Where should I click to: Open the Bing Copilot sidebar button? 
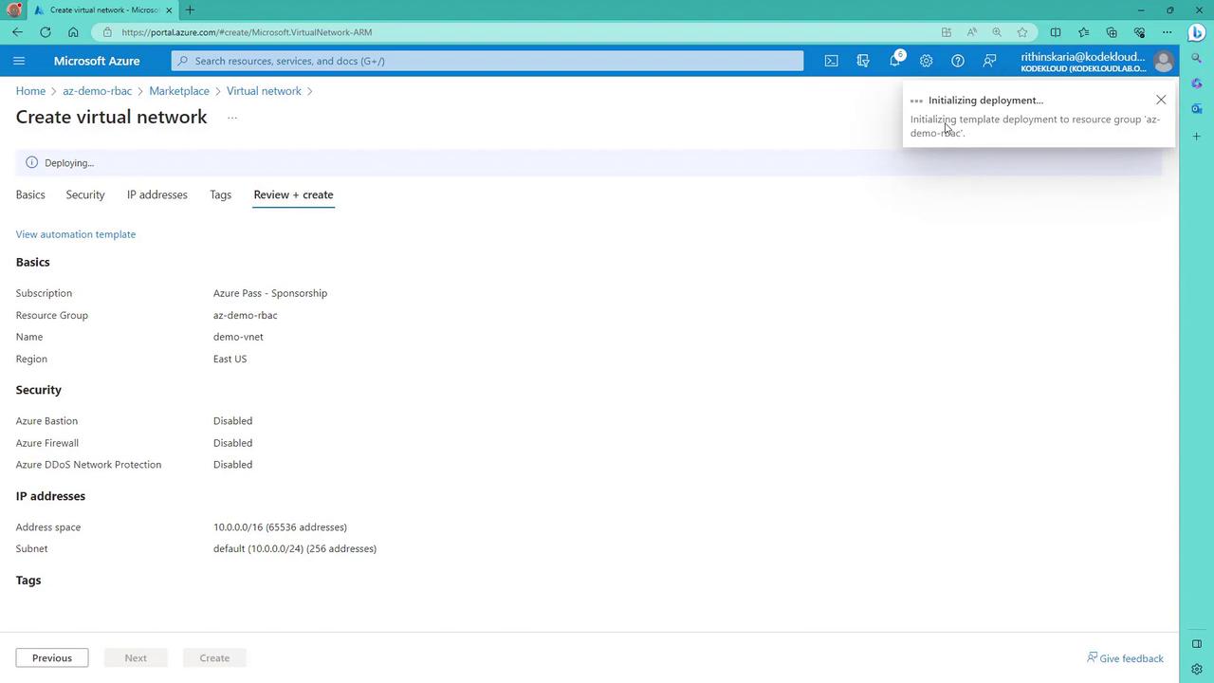pos(1197,32)
